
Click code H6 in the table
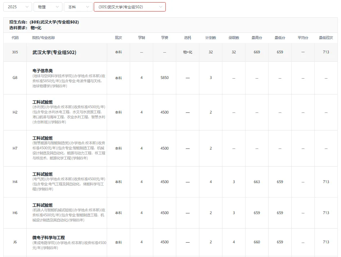point(15,213)
